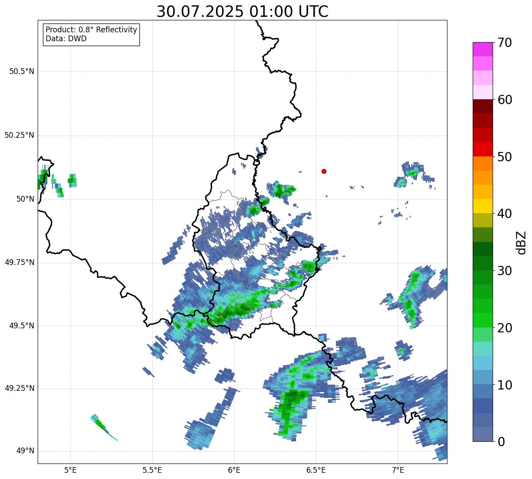Viewport: 532px width, 479px height.
Task: Click the plot title "30.07.2025 01:00 UTC"
Action: click(x=243, y=12)
